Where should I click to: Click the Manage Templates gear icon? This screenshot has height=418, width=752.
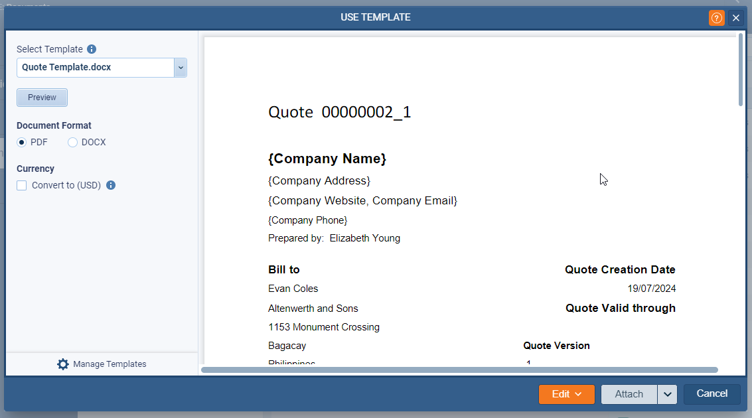(x=62, y=364)
